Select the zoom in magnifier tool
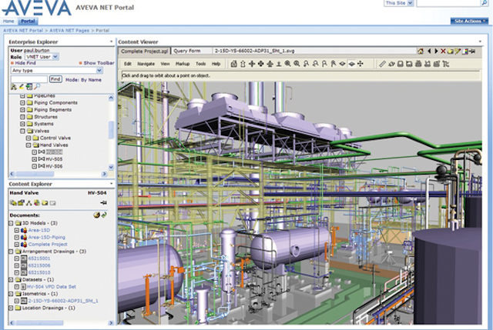The height and width of the screenshot is (330, 493). 287,64
